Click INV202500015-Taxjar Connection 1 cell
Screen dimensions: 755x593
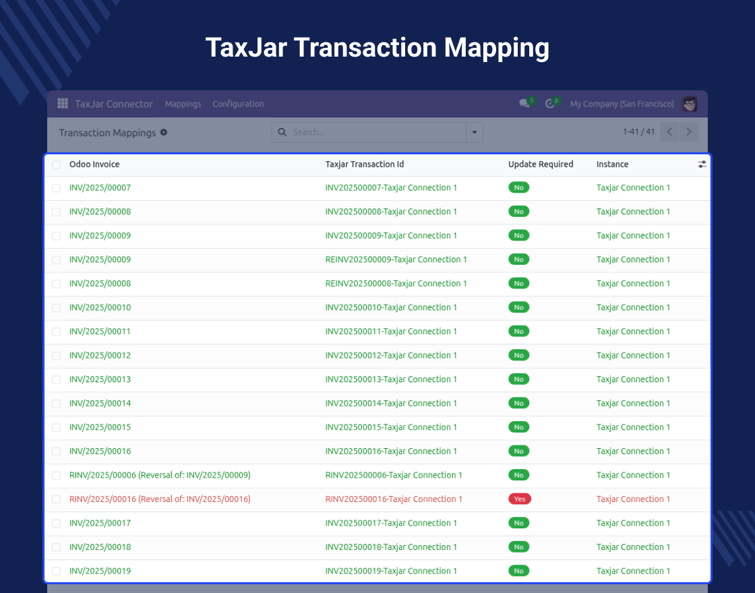pyautogui.click(x=391, y=427)
